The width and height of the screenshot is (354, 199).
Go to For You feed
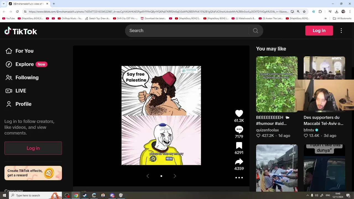[19, 51]
